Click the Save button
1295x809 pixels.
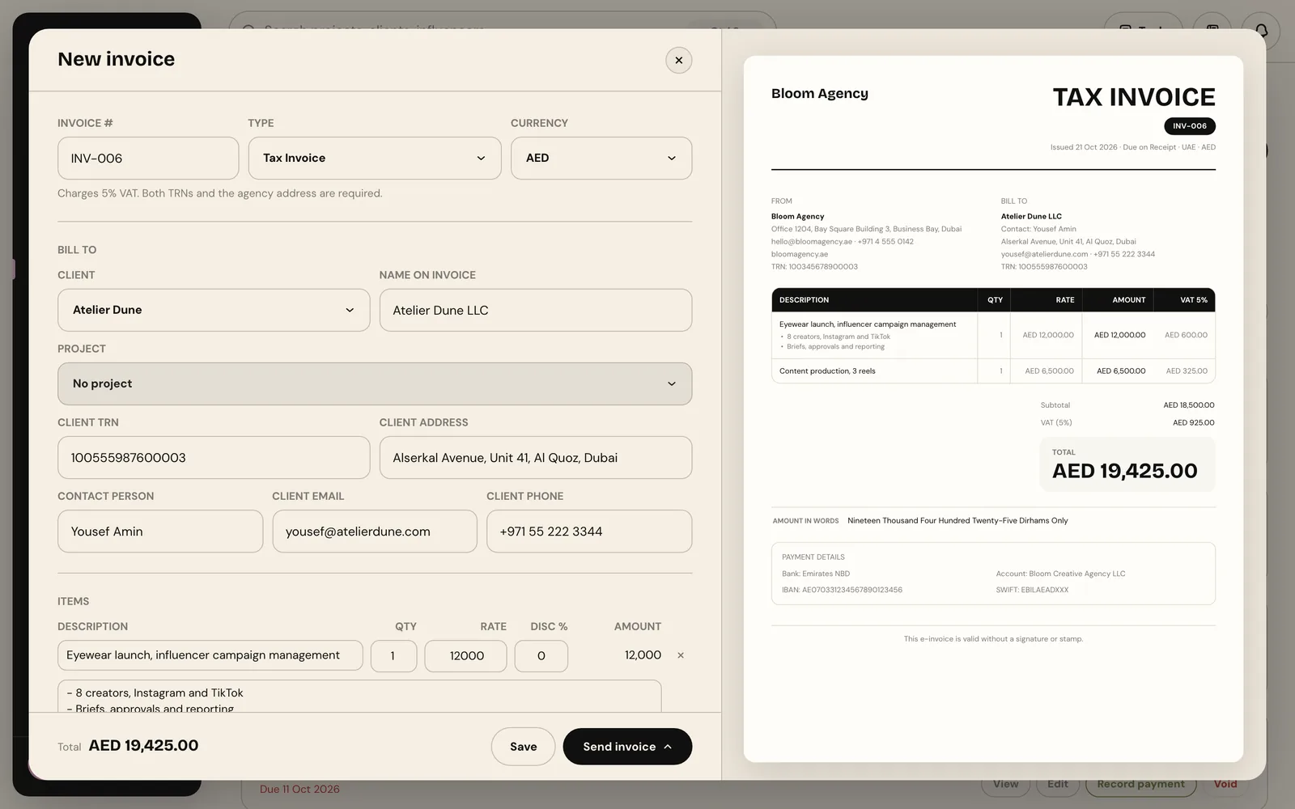point(523,747)
